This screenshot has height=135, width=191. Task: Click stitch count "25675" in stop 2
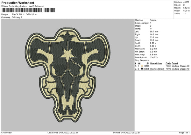146,69
